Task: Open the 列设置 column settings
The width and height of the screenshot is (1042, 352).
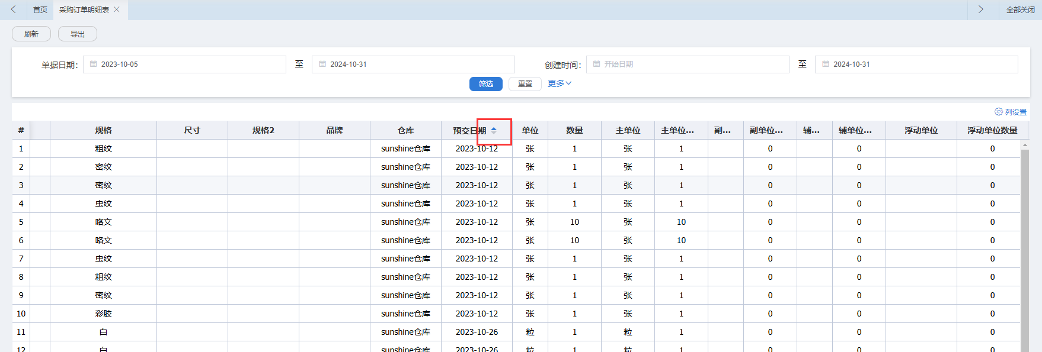Action: (x=1011, y=112)
